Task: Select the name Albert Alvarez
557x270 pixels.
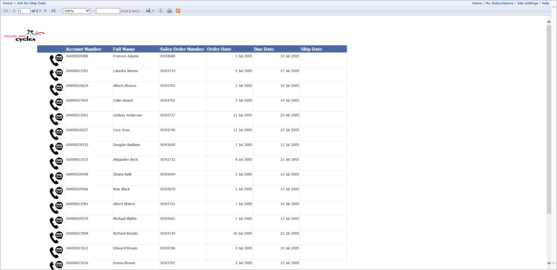Action: click(x=124, y=86)
